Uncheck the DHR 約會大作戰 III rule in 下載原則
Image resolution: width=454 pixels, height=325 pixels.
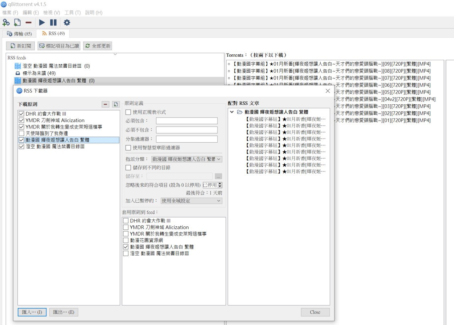pyautogui.click(x=22, y=114)
